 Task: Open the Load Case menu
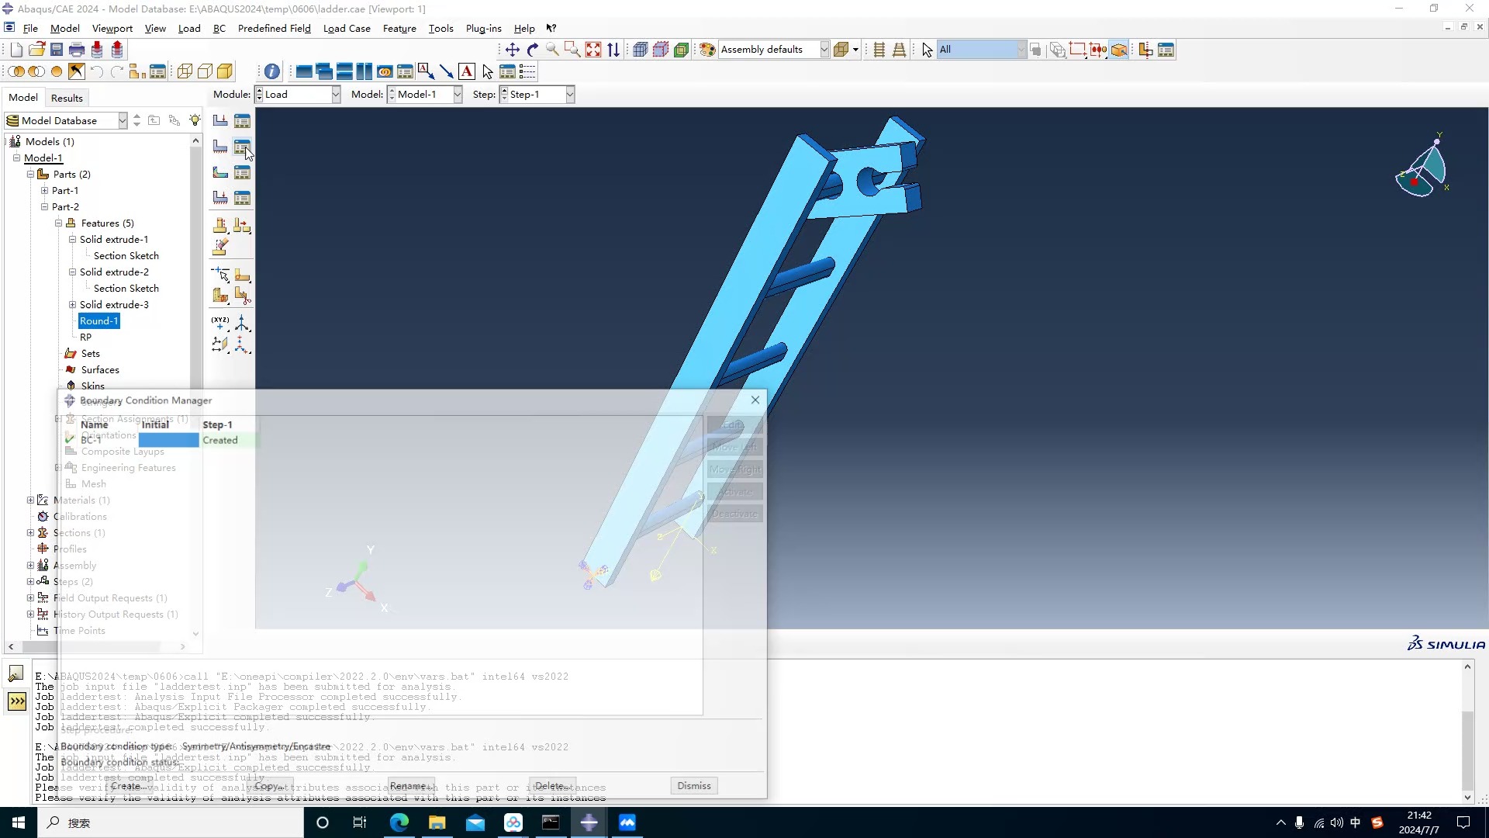(x=347, y=28)
